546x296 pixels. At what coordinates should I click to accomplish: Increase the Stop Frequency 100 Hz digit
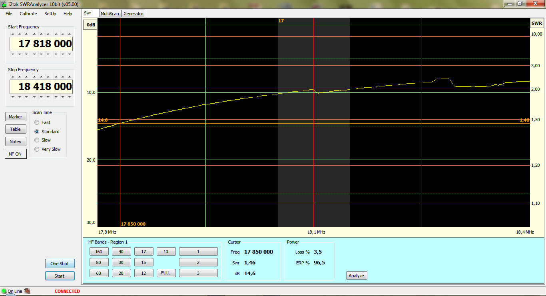(x=56, y=77)
